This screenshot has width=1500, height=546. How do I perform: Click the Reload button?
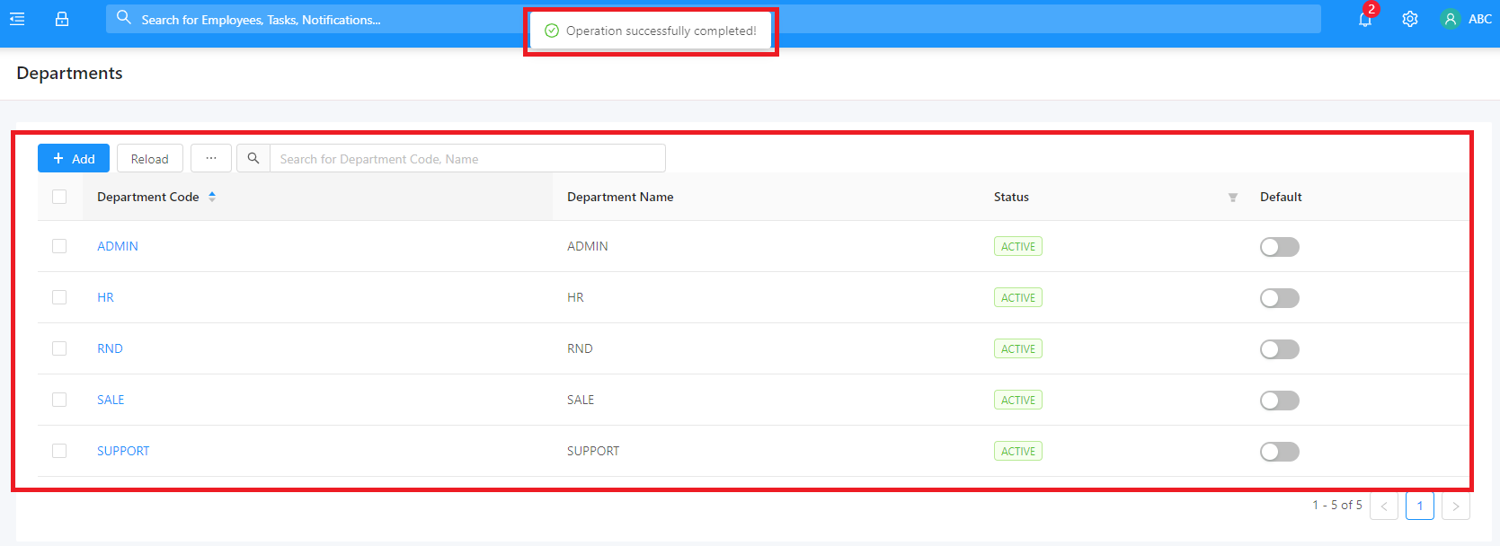click(150, 158)
